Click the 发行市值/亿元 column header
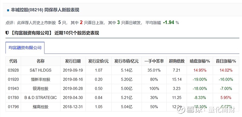Screen dimensions: 242x117 click(x=126, y=61)
